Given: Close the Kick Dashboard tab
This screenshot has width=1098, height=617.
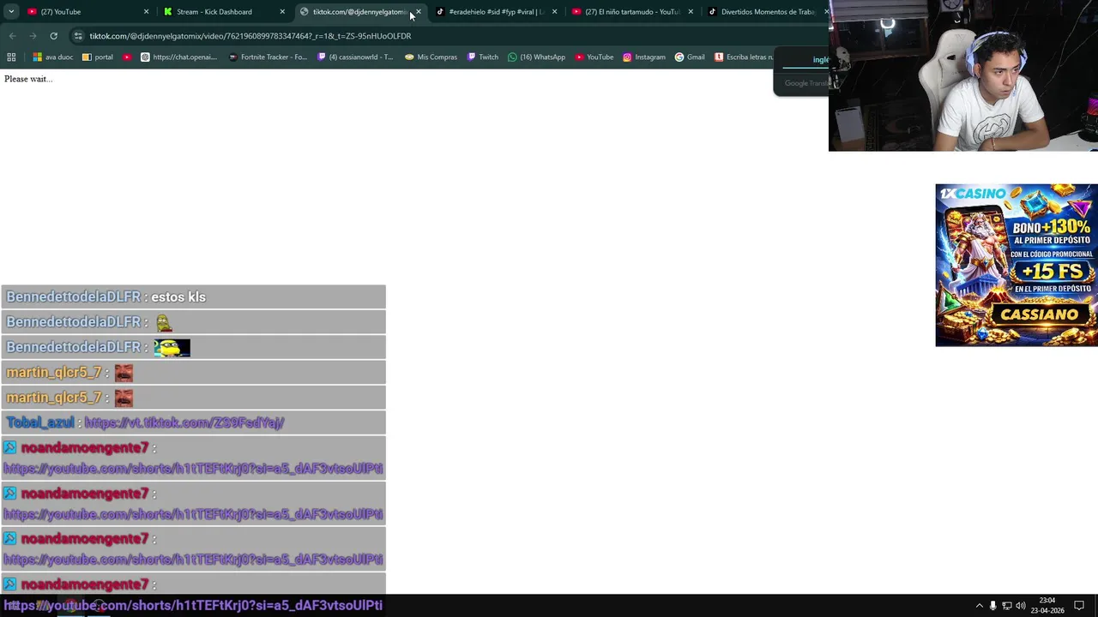Looking at the screenshot, I should 282,12.
